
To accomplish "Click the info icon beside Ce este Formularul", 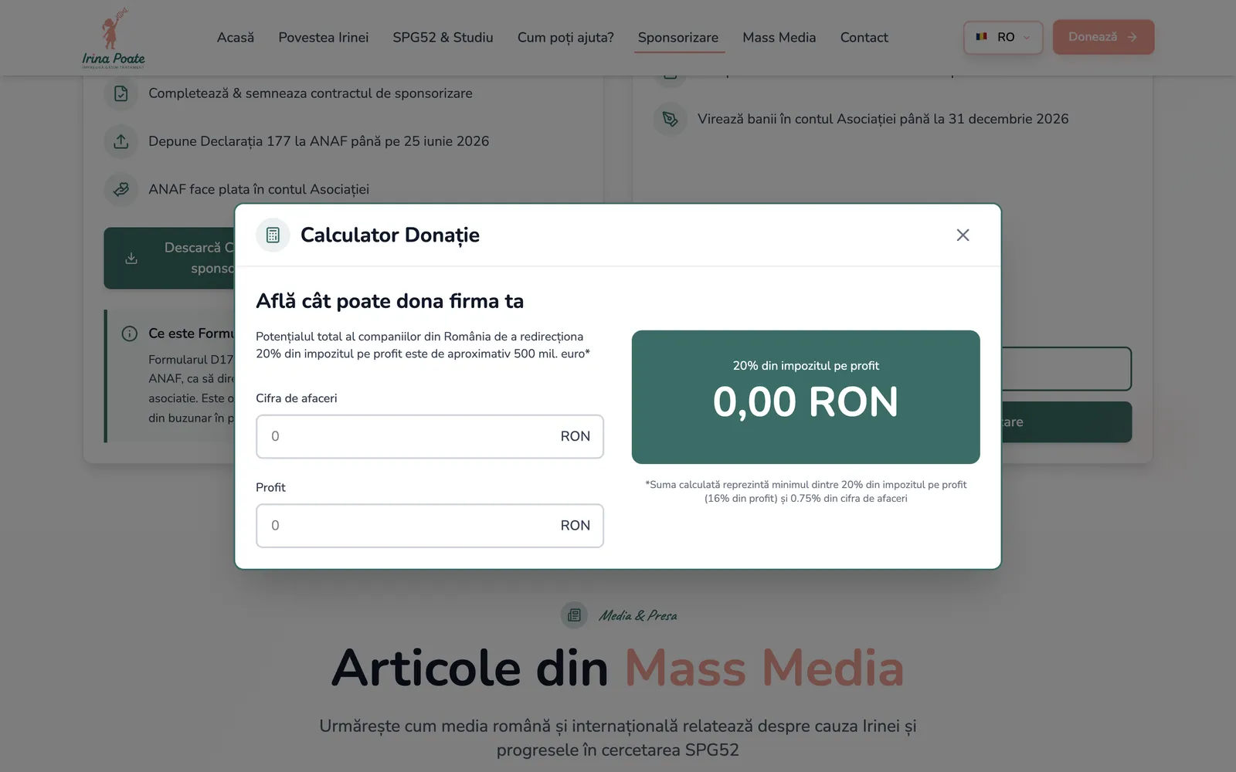I will click(x=130, y=334).
